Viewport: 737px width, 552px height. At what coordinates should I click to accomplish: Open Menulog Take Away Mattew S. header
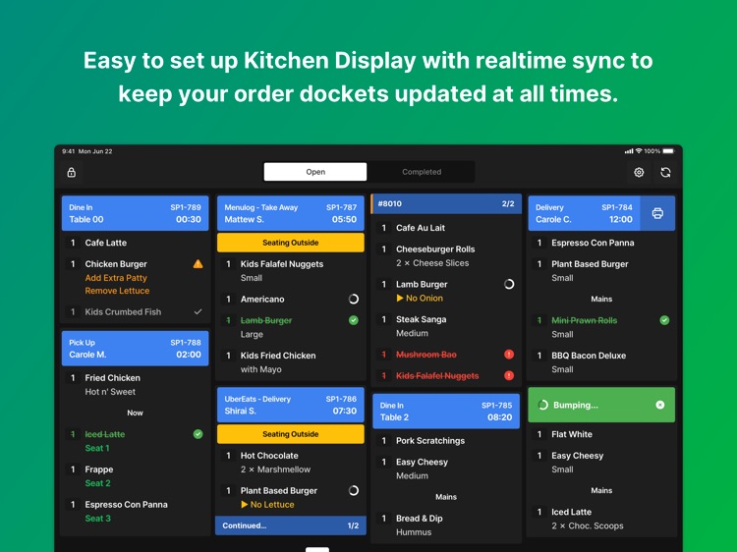coord(291,213)
